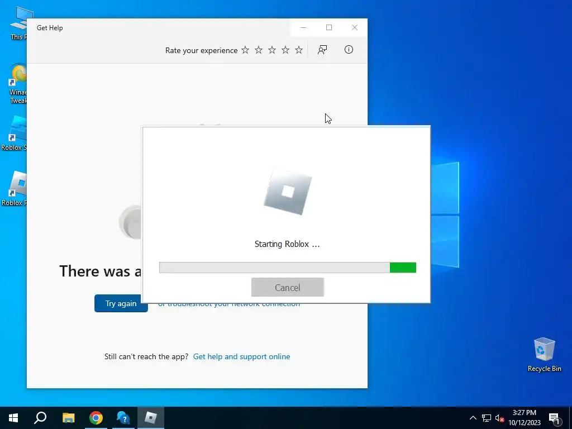
Task: Rate experience with fourth star
Action: [x=285, y=50]
